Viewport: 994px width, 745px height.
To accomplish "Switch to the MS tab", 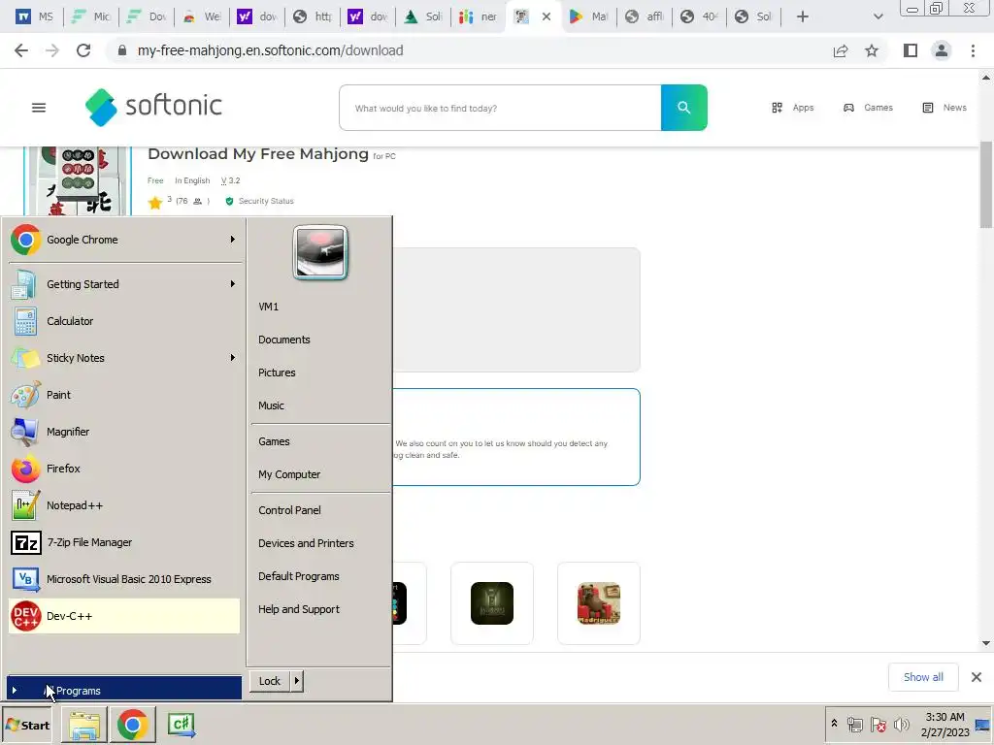I will tap(36, 16).
